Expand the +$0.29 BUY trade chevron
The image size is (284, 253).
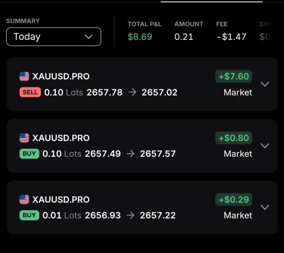tap(264, 207)
